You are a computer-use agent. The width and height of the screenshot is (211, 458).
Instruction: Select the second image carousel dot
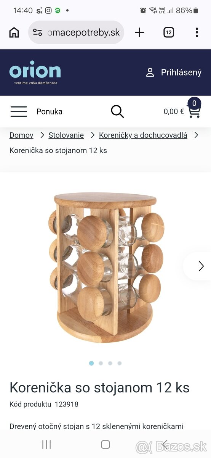pyautogui.click(x=101, y=363)
